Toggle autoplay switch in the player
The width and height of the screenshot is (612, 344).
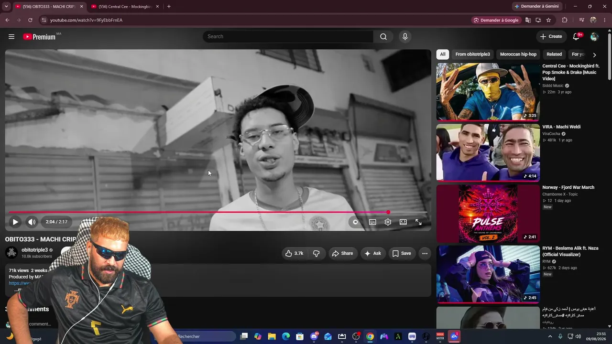[x=355, y=222]
